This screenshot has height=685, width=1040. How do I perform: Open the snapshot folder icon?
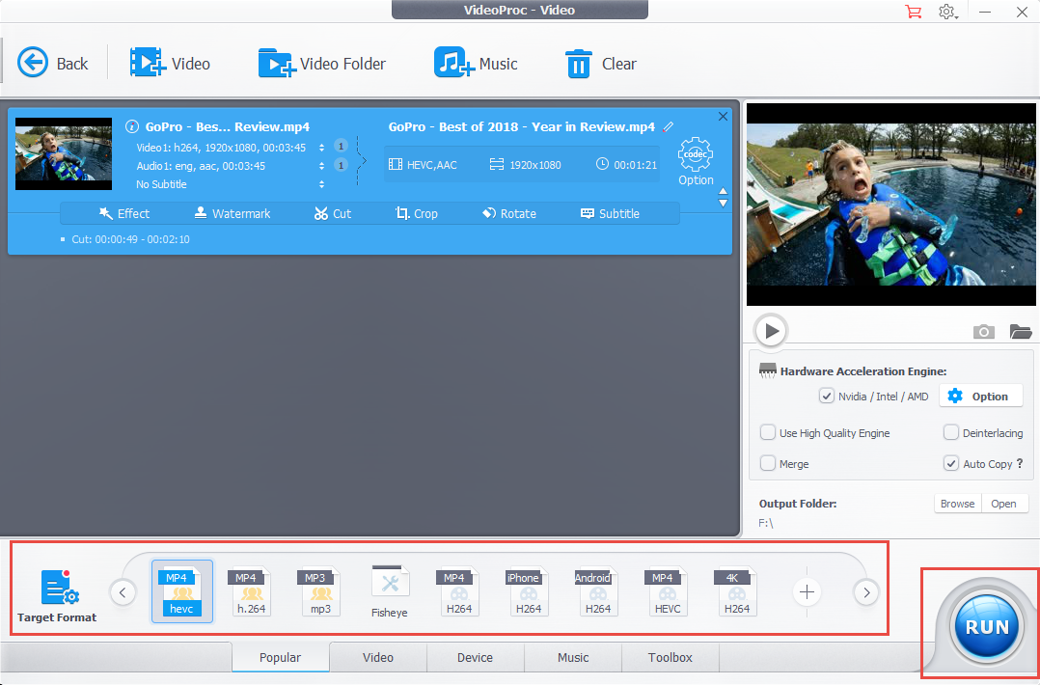coord(1020,331)
